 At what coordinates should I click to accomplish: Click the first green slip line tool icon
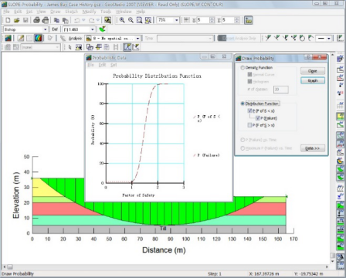[268, 39]
